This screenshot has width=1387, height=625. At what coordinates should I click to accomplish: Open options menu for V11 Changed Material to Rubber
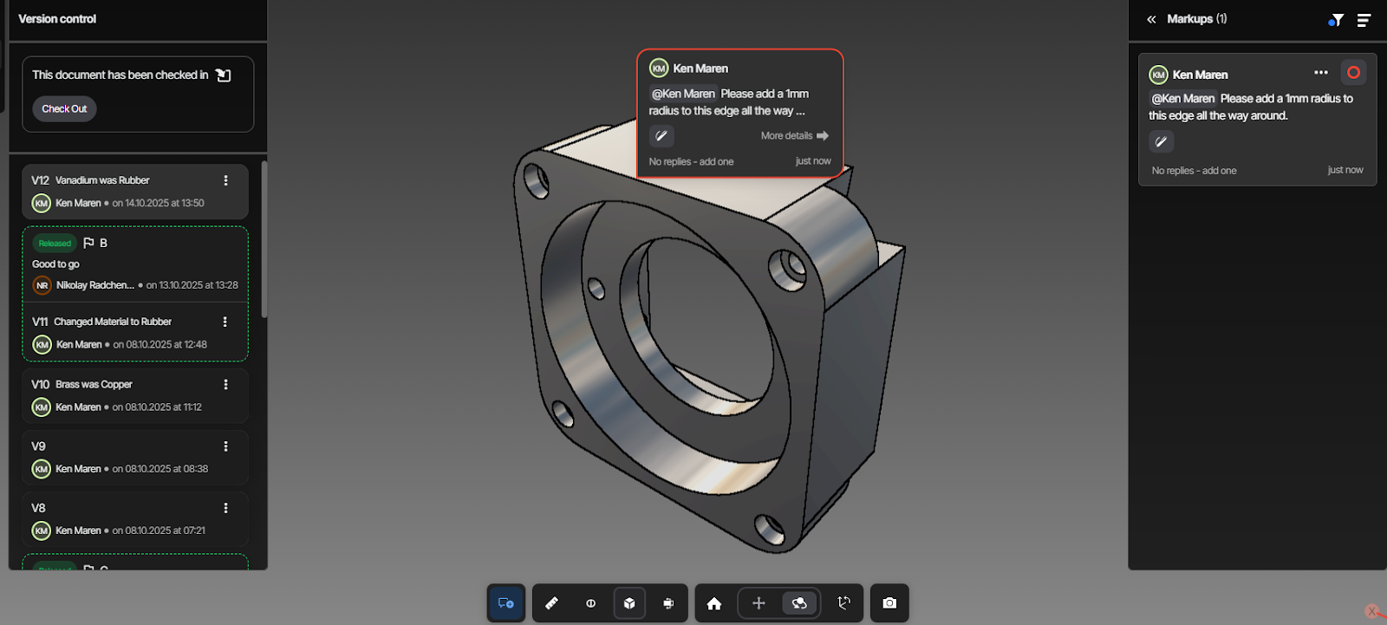pyautogui.click(x=225, y=322)
